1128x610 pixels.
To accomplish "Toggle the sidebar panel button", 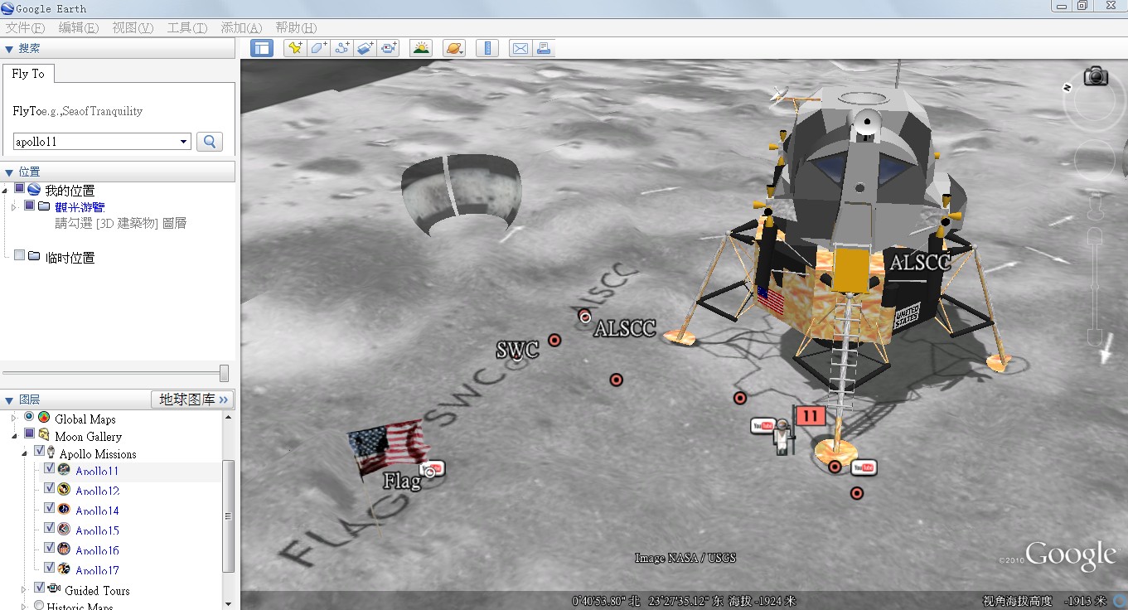I will (x=262, y=48).
